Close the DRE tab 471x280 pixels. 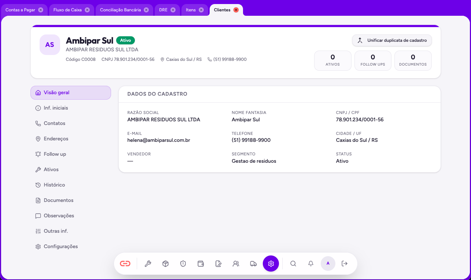point(173,10)
